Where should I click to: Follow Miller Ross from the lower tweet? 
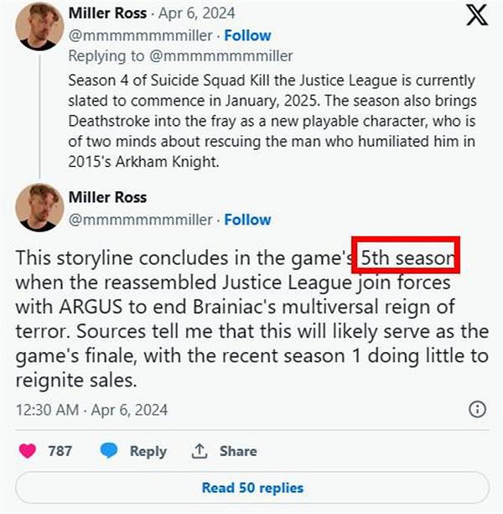pos(248,219)
